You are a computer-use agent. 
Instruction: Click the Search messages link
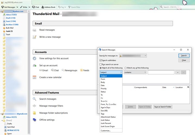tap(48, 99)
